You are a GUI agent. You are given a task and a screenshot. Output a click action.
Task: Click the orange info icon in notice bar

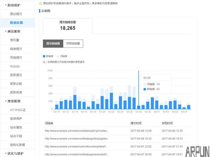(40, 4)
